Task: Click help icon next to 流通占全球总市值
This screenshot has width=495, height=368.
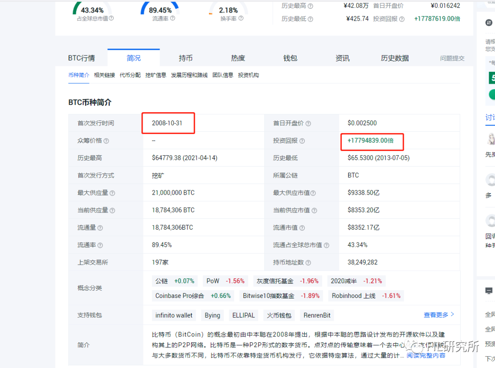Action: click(326, 245)
